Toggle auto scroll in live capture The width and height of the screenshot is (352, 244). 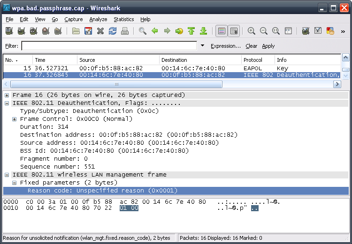233,31
